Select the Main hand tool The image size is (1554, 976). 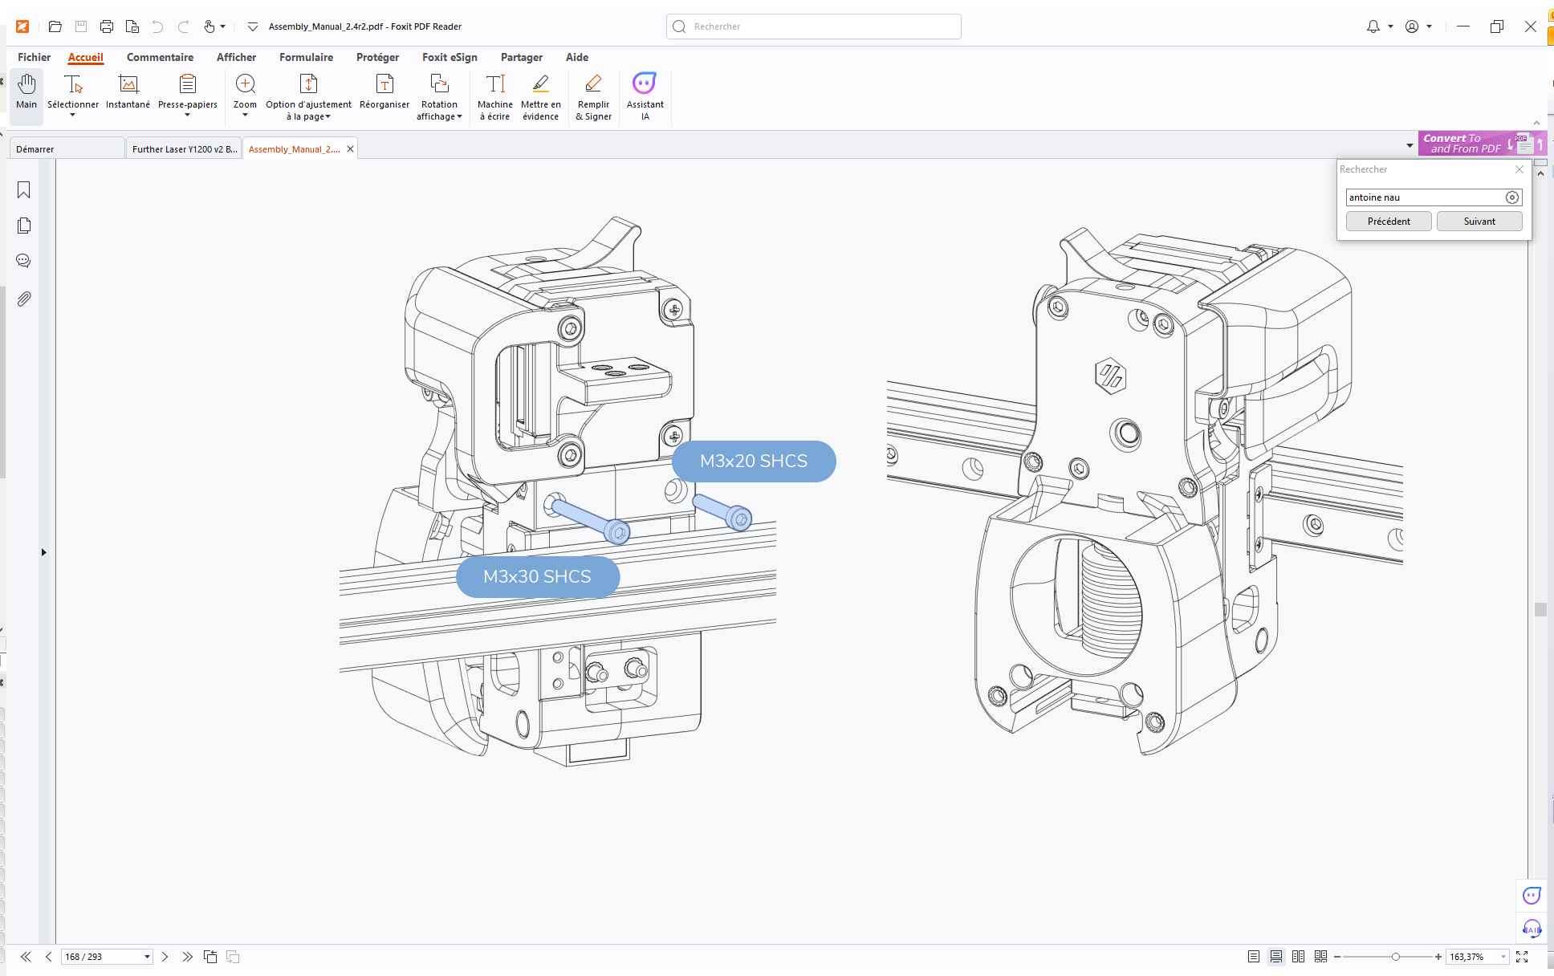pyautogui.click(x=26, y=93)
